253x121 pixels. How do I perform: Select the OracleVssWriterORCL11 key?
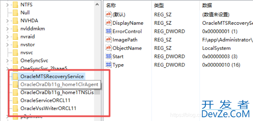tap(48, 108)
